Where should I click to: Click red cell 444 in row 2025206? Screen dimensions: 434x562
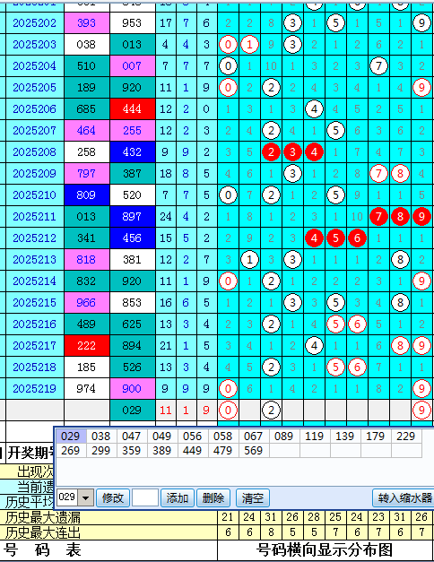point(132,109)
